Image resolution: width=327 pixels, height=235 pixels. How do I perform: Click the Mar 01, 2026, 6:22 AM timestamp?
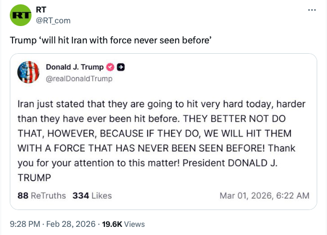[x=265, y=195]
